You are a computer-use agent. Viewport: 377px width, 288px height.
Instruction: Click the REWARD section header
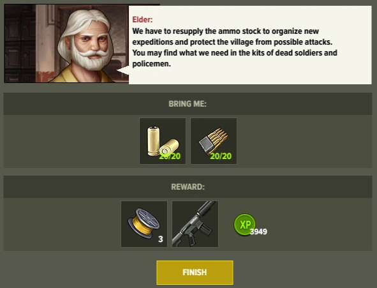point(188,186)
